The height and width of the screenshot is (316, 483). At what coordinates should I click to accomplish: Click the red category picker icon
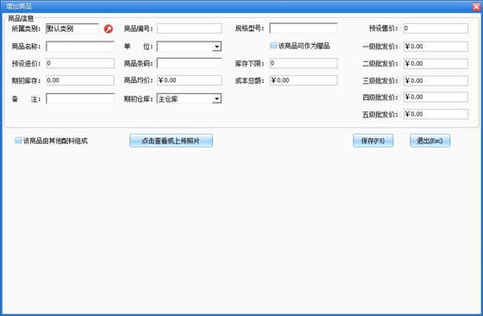point(108,28)
